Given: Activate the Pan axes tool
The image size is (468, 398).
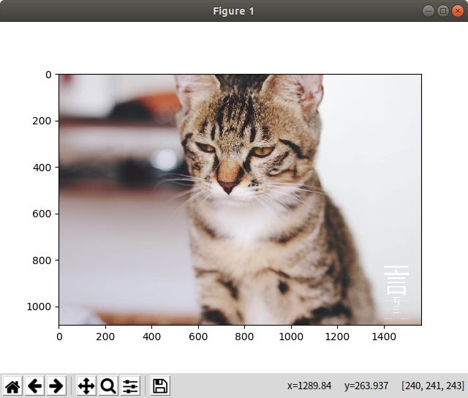Looking at the screenshot, I should click(x=86, y=386).
